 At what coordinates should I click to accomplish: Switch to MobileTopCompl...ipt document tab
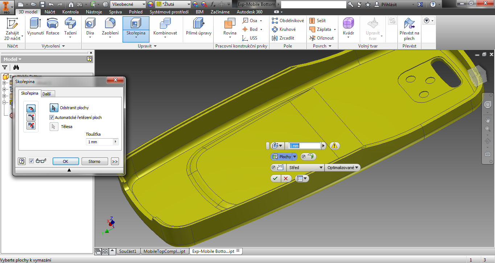tap(164, 251)
